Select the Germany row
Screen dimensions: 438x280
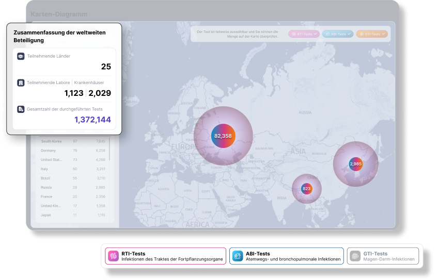point(73,151)
